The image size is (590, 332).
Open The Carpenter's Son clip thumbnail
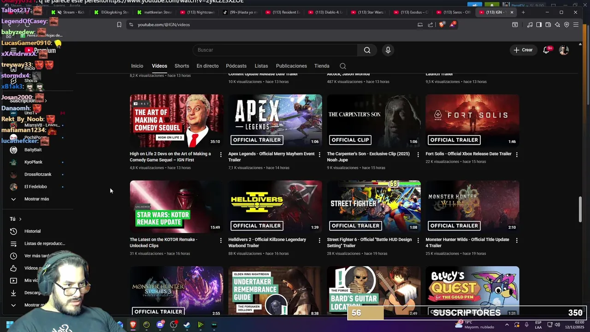coord(374,121)
